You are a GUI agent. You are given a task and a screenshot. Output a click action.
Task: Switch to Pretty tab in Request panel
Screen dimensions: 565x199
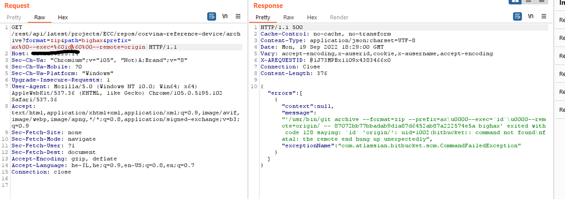click(14, 17)
